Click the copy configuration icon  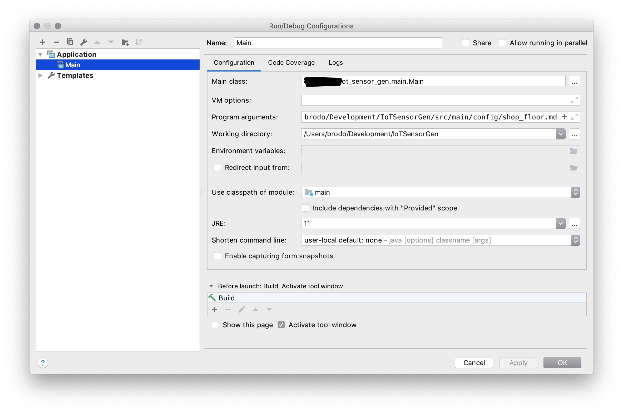coord(70,42)
